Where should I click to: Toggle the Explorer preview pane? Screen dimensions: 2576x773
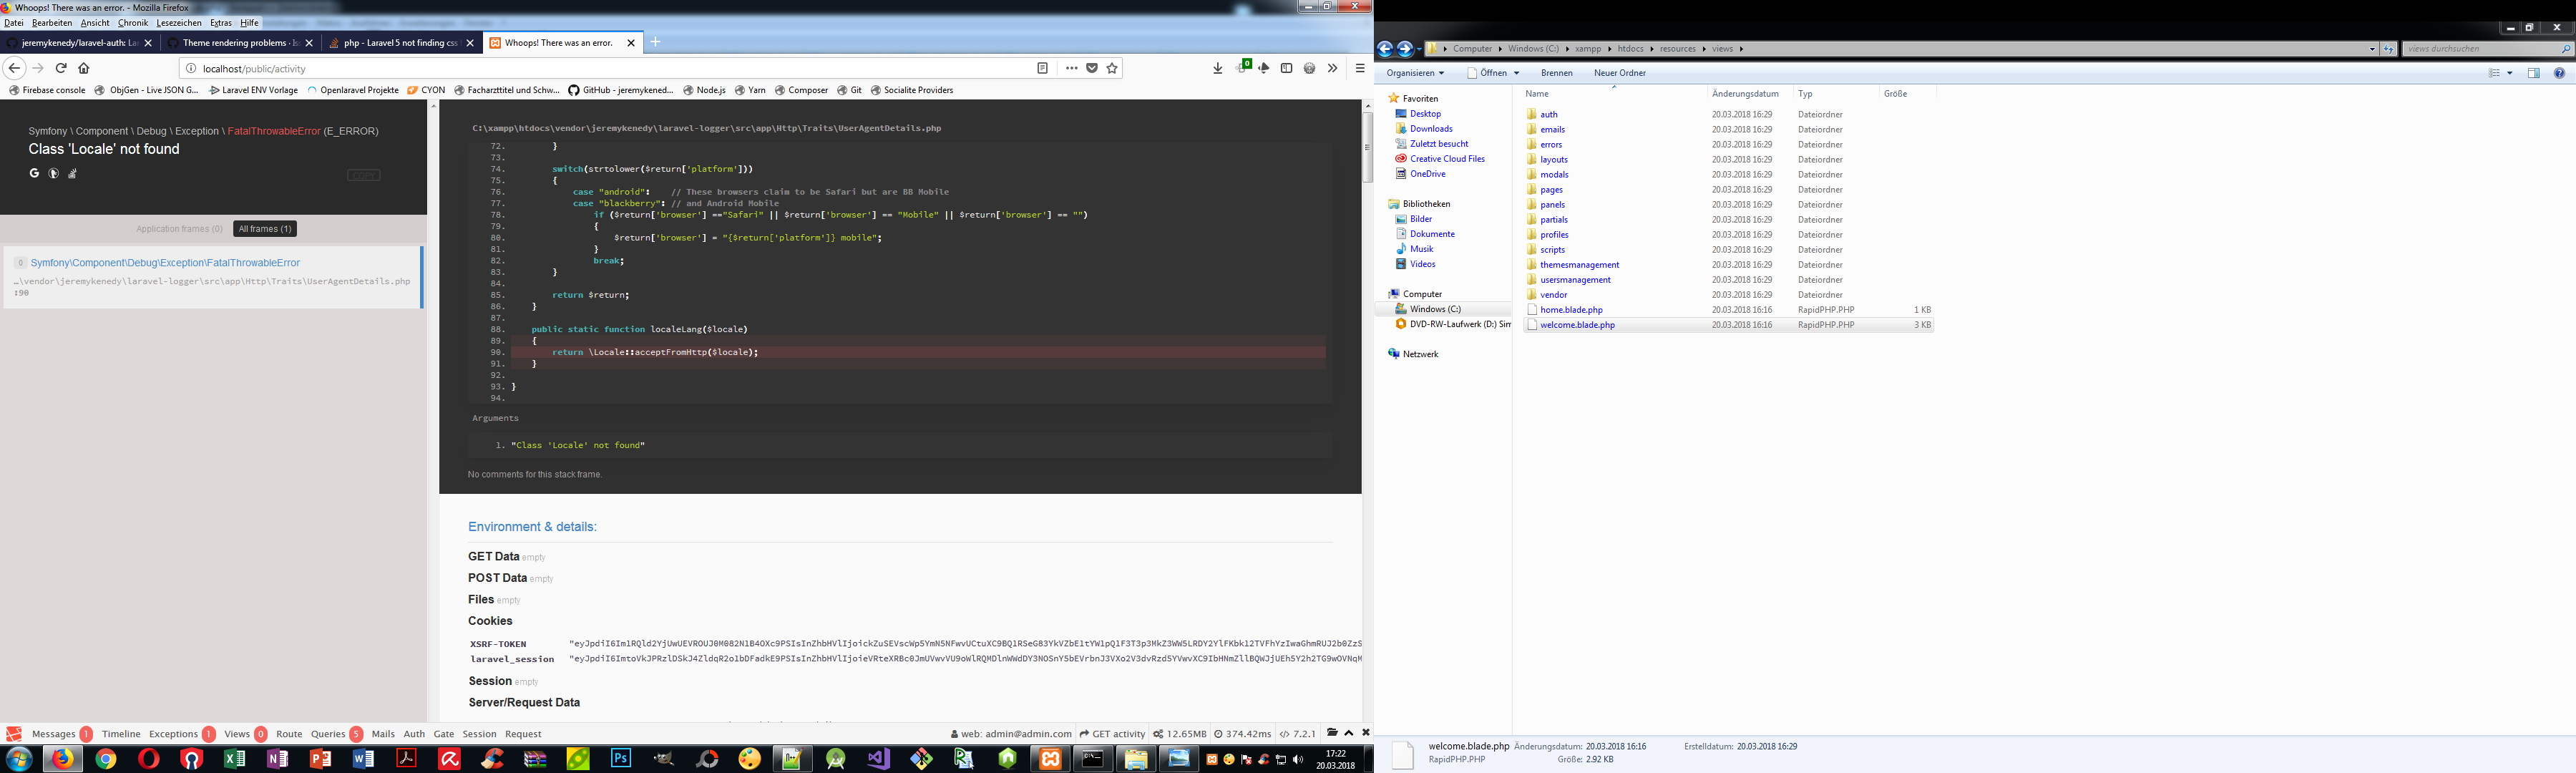2533,73
